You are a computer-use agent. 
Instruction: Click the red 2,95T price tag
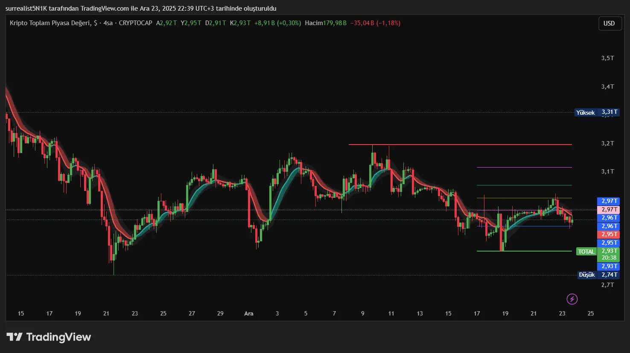[x=609, y=234]
